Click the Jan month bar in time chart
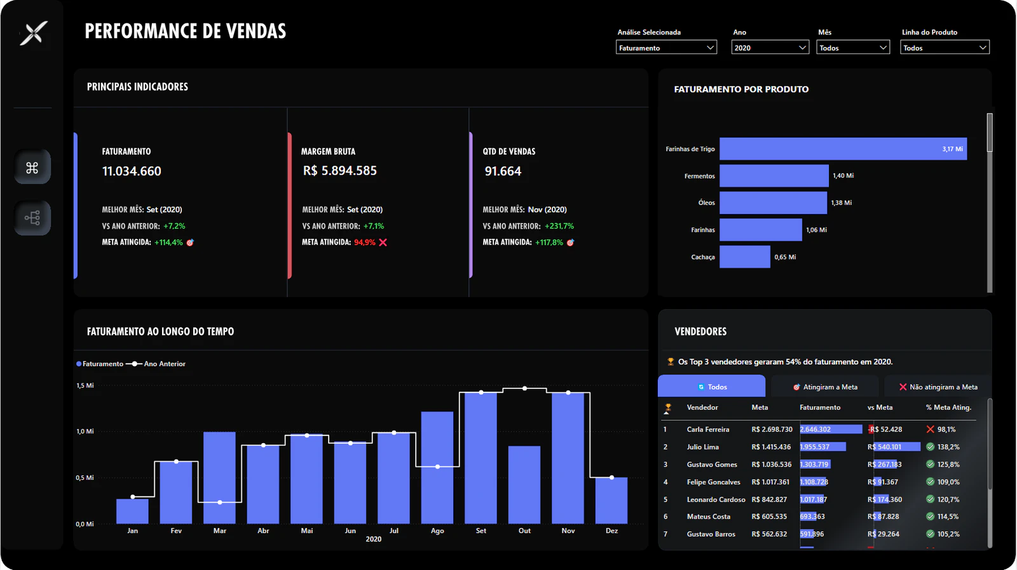Screen dimensions: 1017x570 [132, 511]
